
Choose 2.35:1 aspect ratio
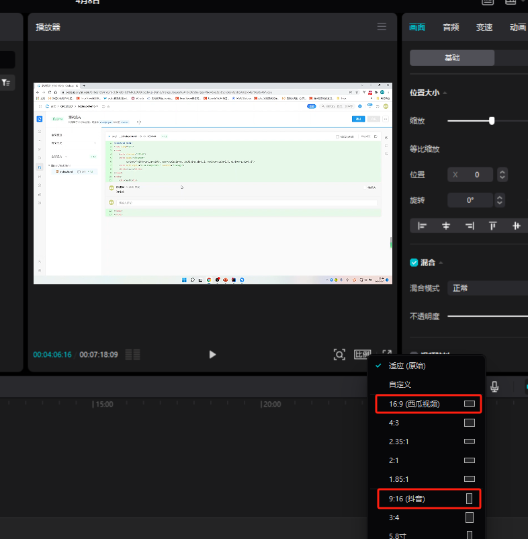pos(426,442)
